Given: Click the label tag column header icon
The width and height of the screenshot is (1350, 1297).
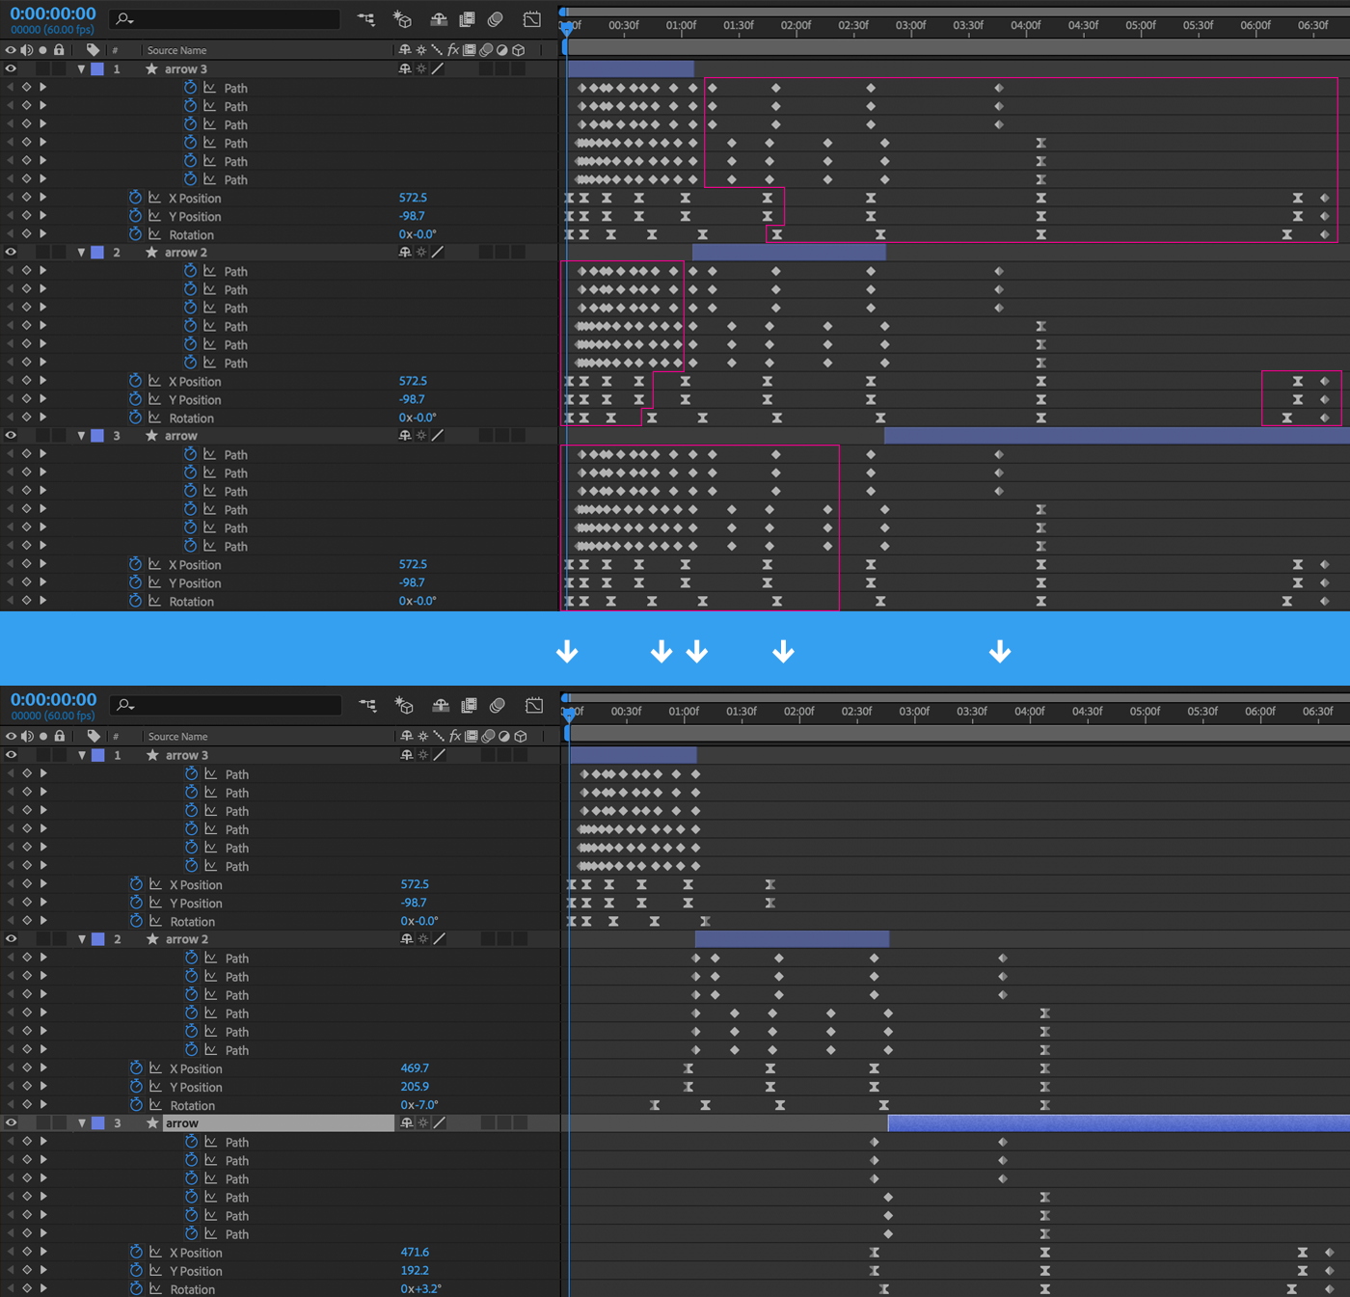Looking at the screenshot, I should (x=93, y=50).
